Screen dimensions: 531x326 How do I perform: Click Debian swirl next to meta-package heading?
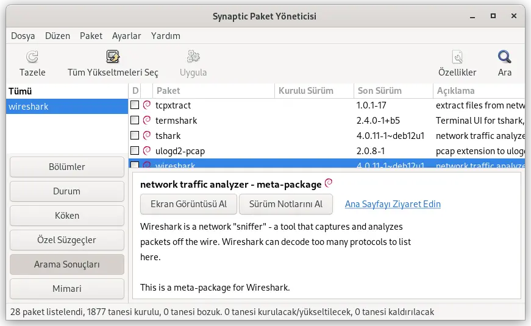pos(329,183)
